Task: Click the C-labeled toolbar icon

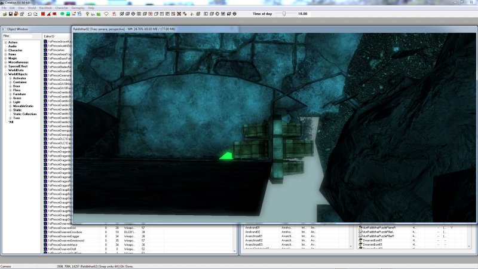Action: (206, 14)
